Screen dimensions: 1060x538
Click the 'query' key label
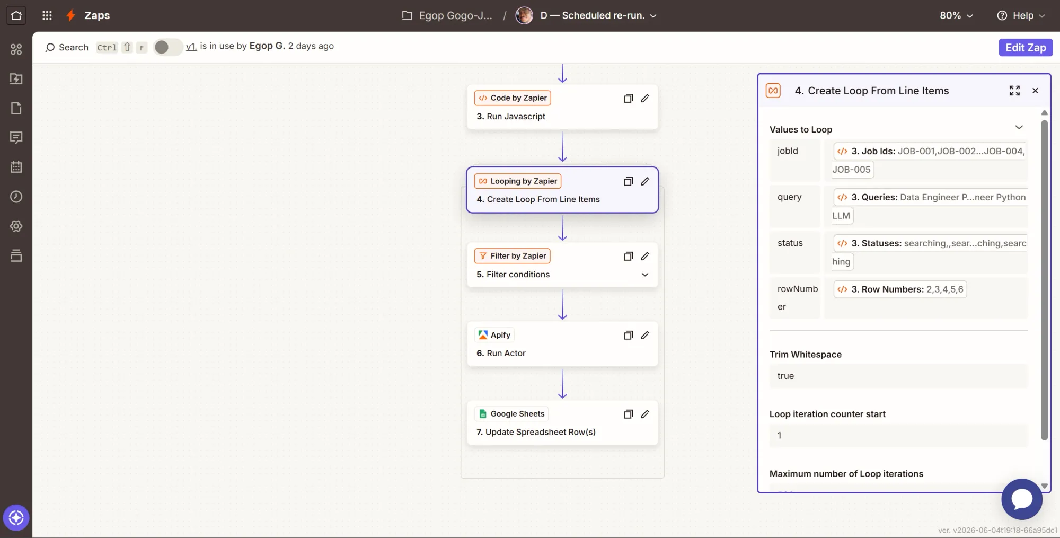point(789,197)
